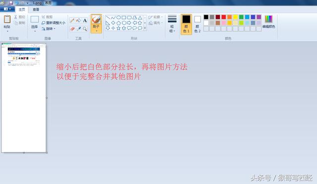The height and width of the screenshot is (184, 317).
Task: Select the Color picker eyedropper tool
Action: pos(79,29)
